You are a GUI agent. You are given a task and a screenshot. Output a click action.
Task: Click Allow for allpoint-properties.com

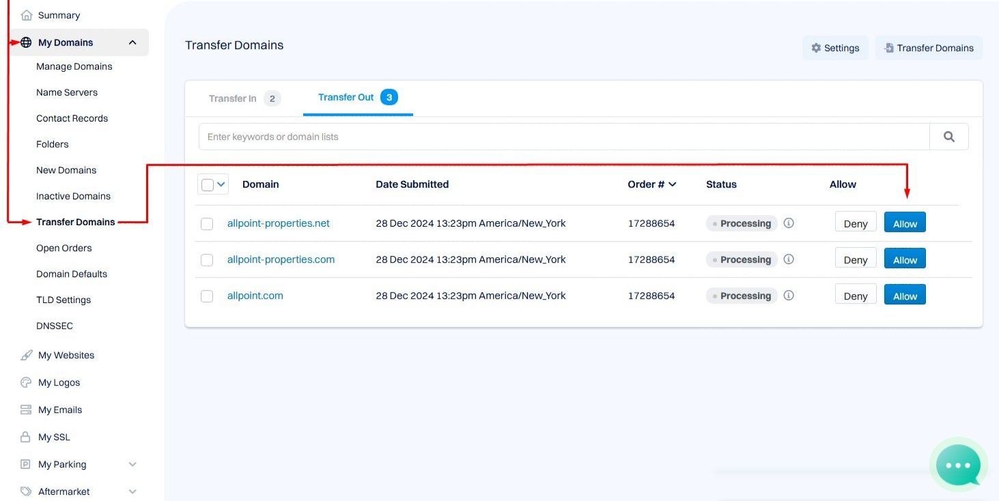click(x=905, y=259)
